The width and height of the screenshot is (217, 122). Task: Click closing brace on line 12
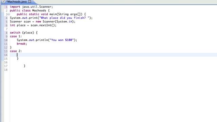[x=11, y=47]
